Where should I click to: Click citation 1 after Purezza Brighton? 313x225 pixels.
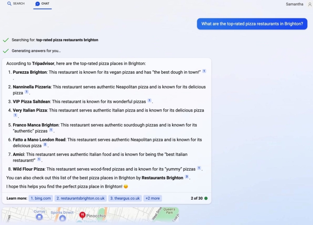204,71
